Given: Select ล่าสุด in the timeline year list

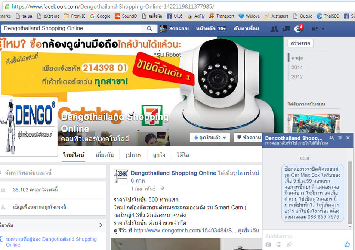Looking at the screenshot, I should (297, 58).
